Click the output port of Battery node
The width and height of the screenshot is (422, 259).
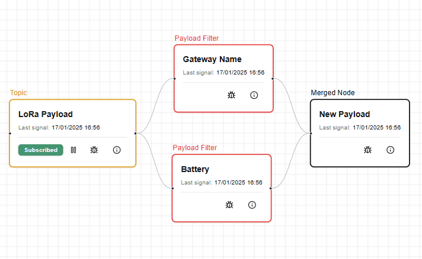pyautogui.click(x=270, y=188)
